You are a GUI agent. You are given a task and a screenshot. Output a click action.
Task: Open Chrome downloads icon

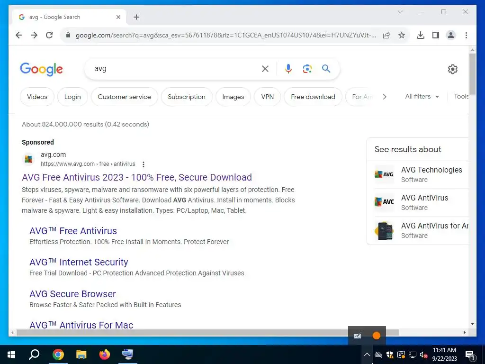pyautogui.click(x=421, y=35)
